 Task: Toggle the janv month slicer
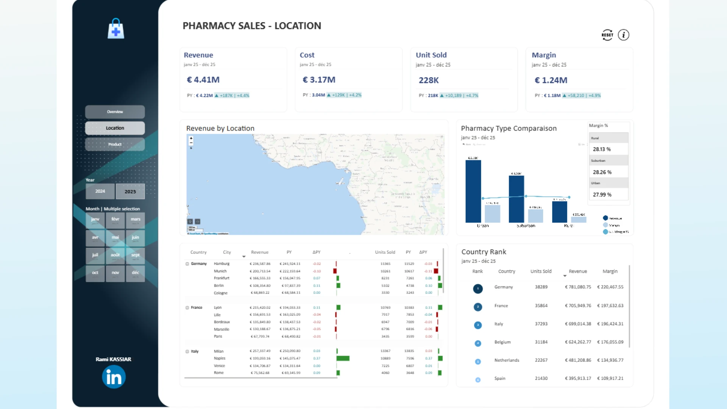point(95,220)
